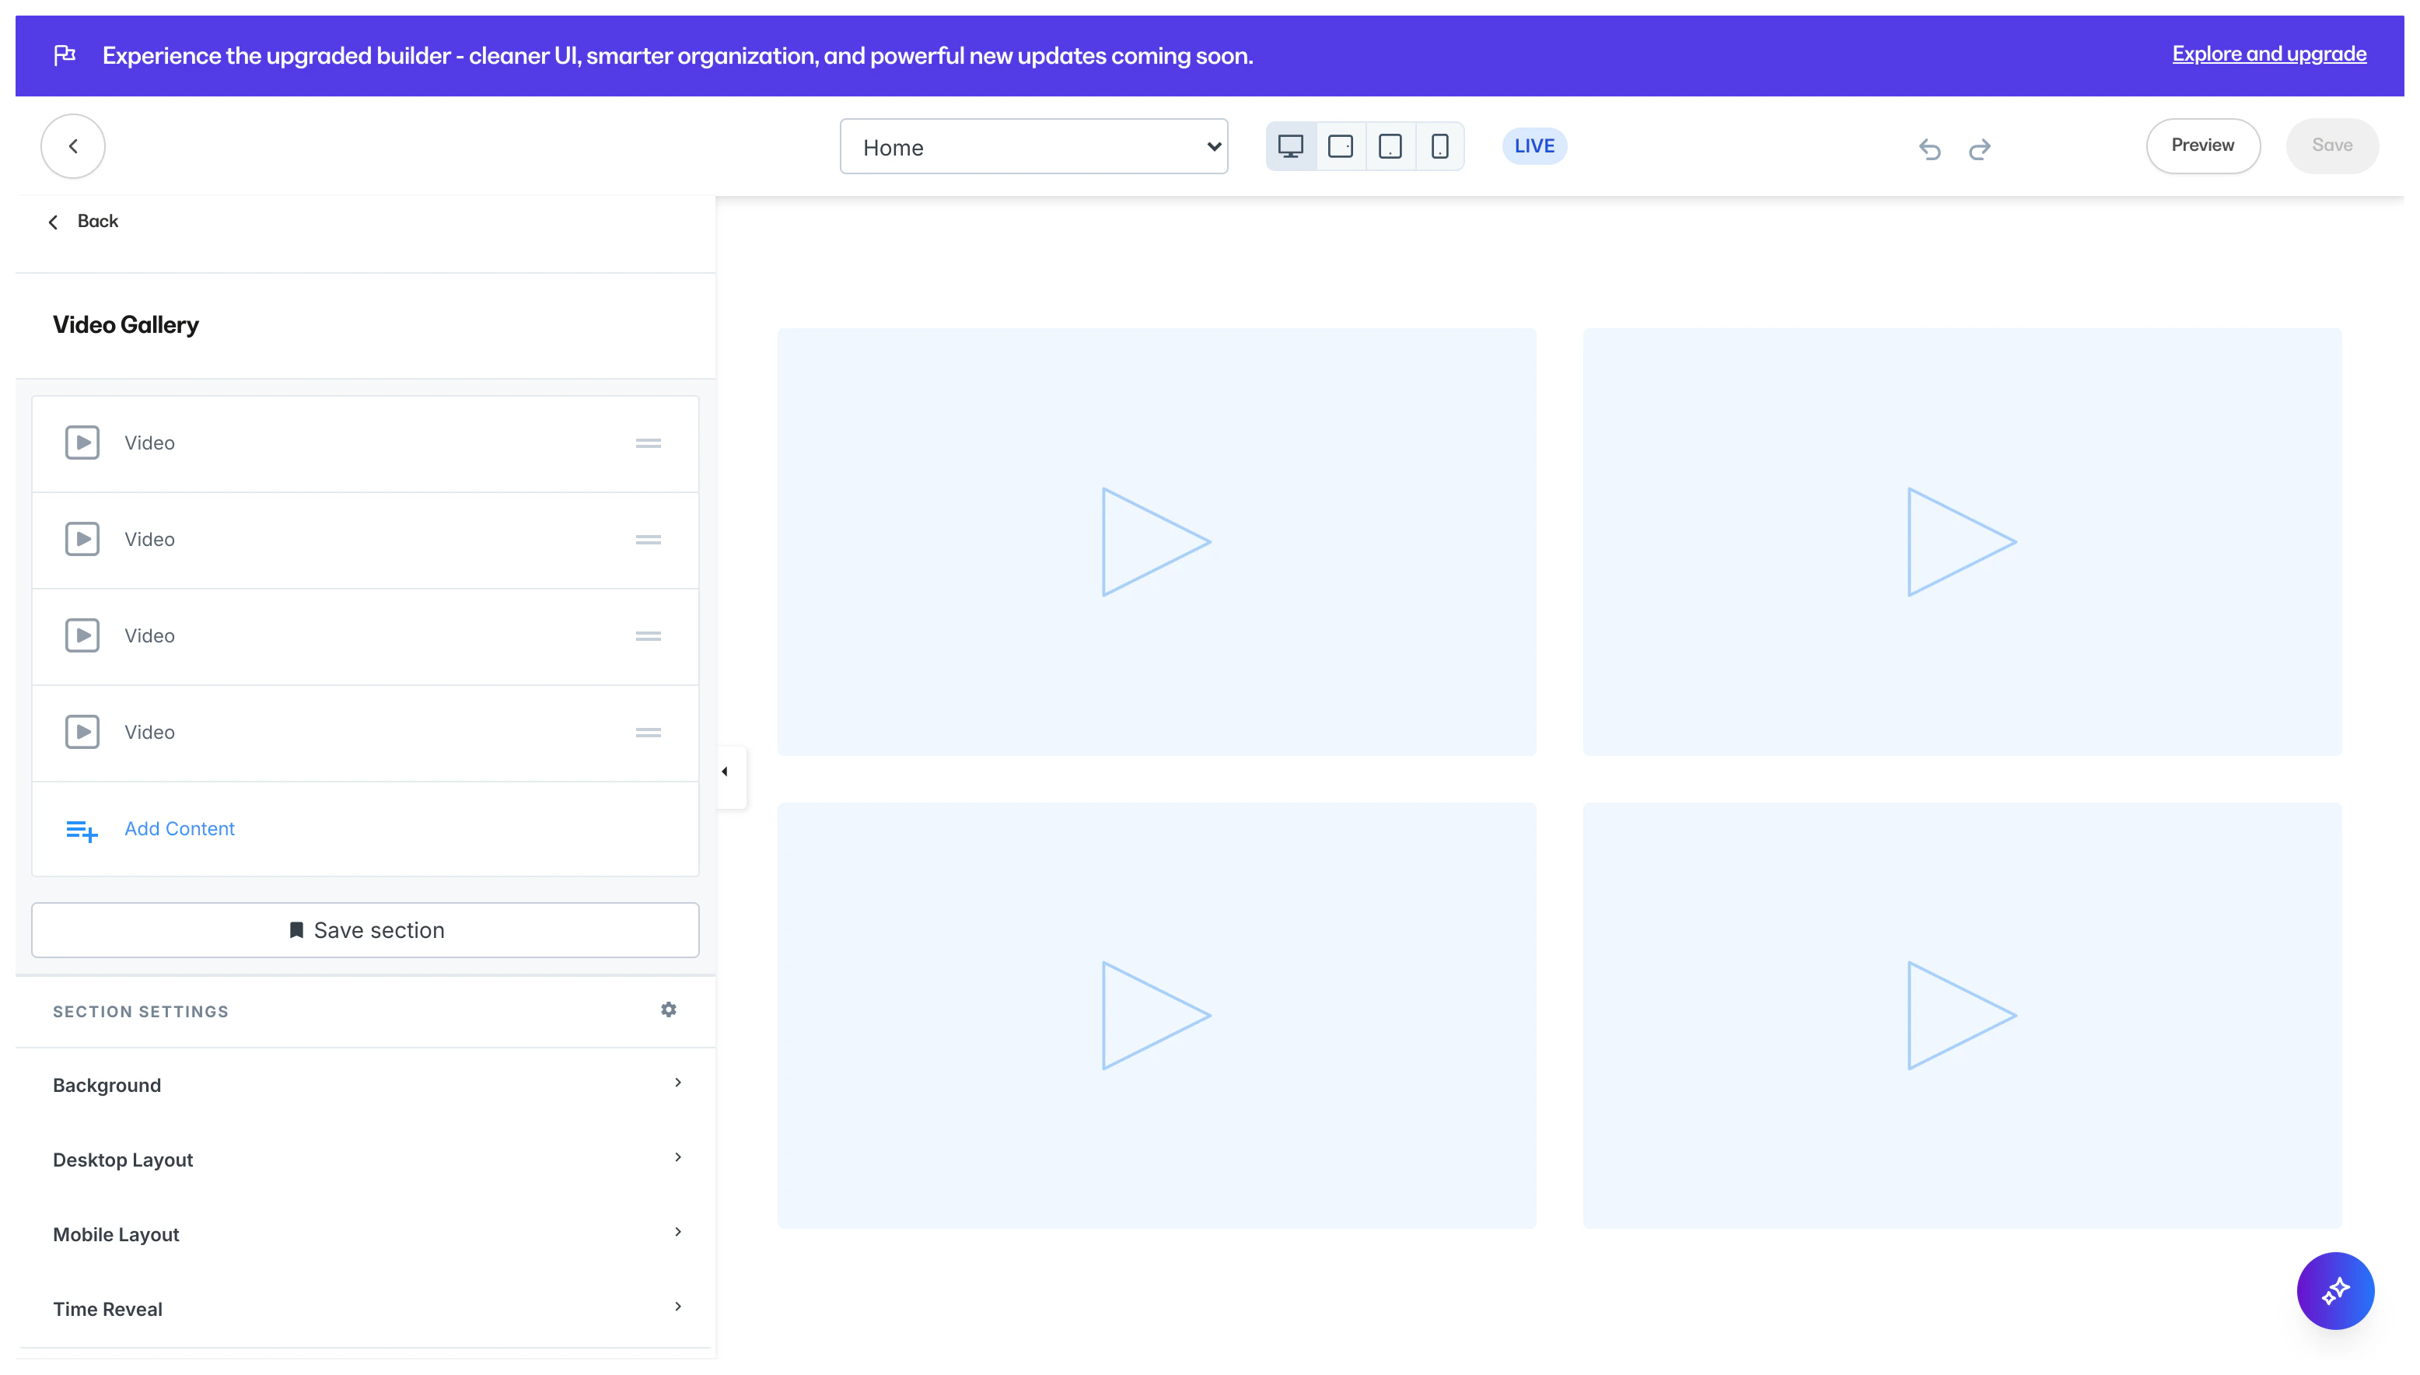Select the second Video item in list
This screenshot has width=2420, height=1375.
click(x=149, y=539)
